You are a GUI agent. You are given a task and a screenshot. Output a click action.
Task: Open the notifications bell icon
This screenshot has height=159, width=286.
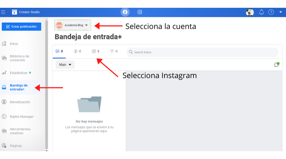pos(261,12)
